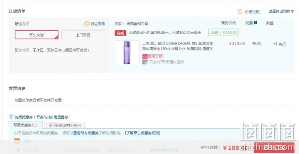The width and height of the screenshot is (299, 154).
Task: Click the 海囤全球商品暂不支持开发票 notice
Action: 38,100
